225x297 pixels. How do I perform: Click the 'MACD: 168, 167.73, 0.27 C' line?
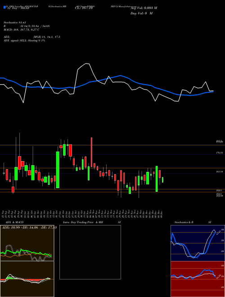[22, 30]
